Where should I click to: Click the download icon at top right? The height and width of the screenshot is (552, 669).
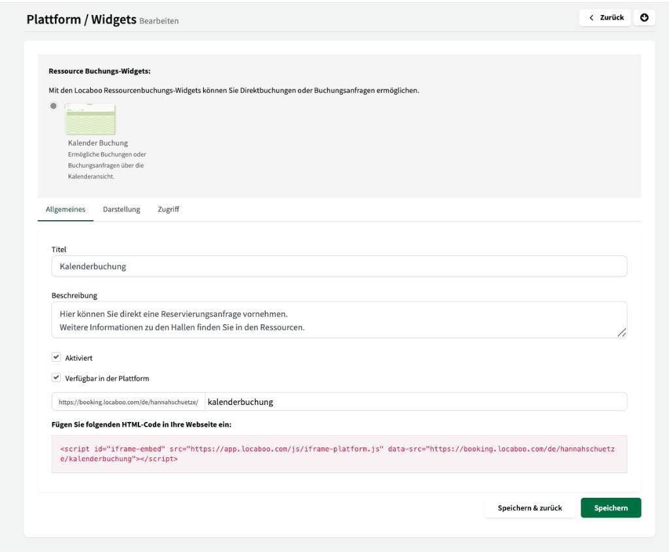pos(644,18)
